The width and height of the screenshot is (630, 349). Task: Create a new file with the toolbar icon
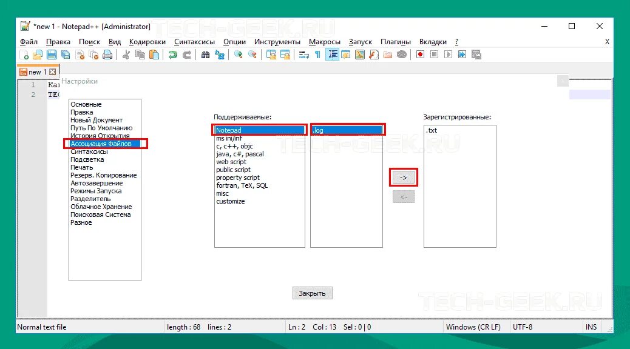(x=24, y=55)
